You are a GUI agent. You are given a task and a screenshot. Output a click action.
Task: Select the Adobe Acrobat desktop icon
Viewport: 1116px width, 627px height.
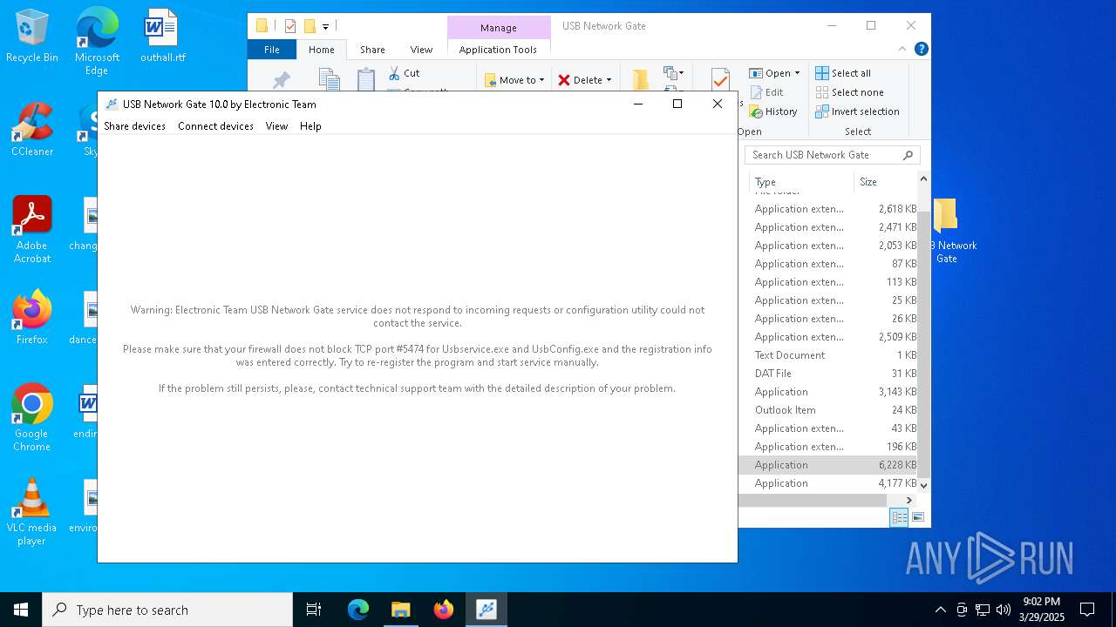coord(32,230)
